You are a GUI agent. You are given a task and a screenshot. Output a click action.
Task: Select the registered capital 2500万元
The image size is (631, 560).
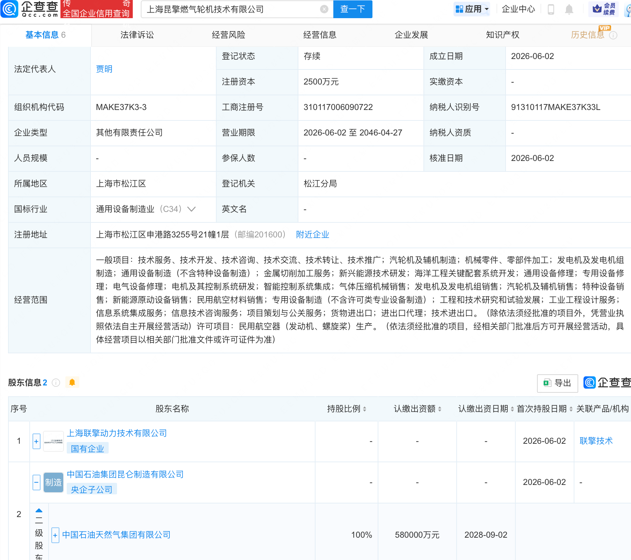point(321,82)
